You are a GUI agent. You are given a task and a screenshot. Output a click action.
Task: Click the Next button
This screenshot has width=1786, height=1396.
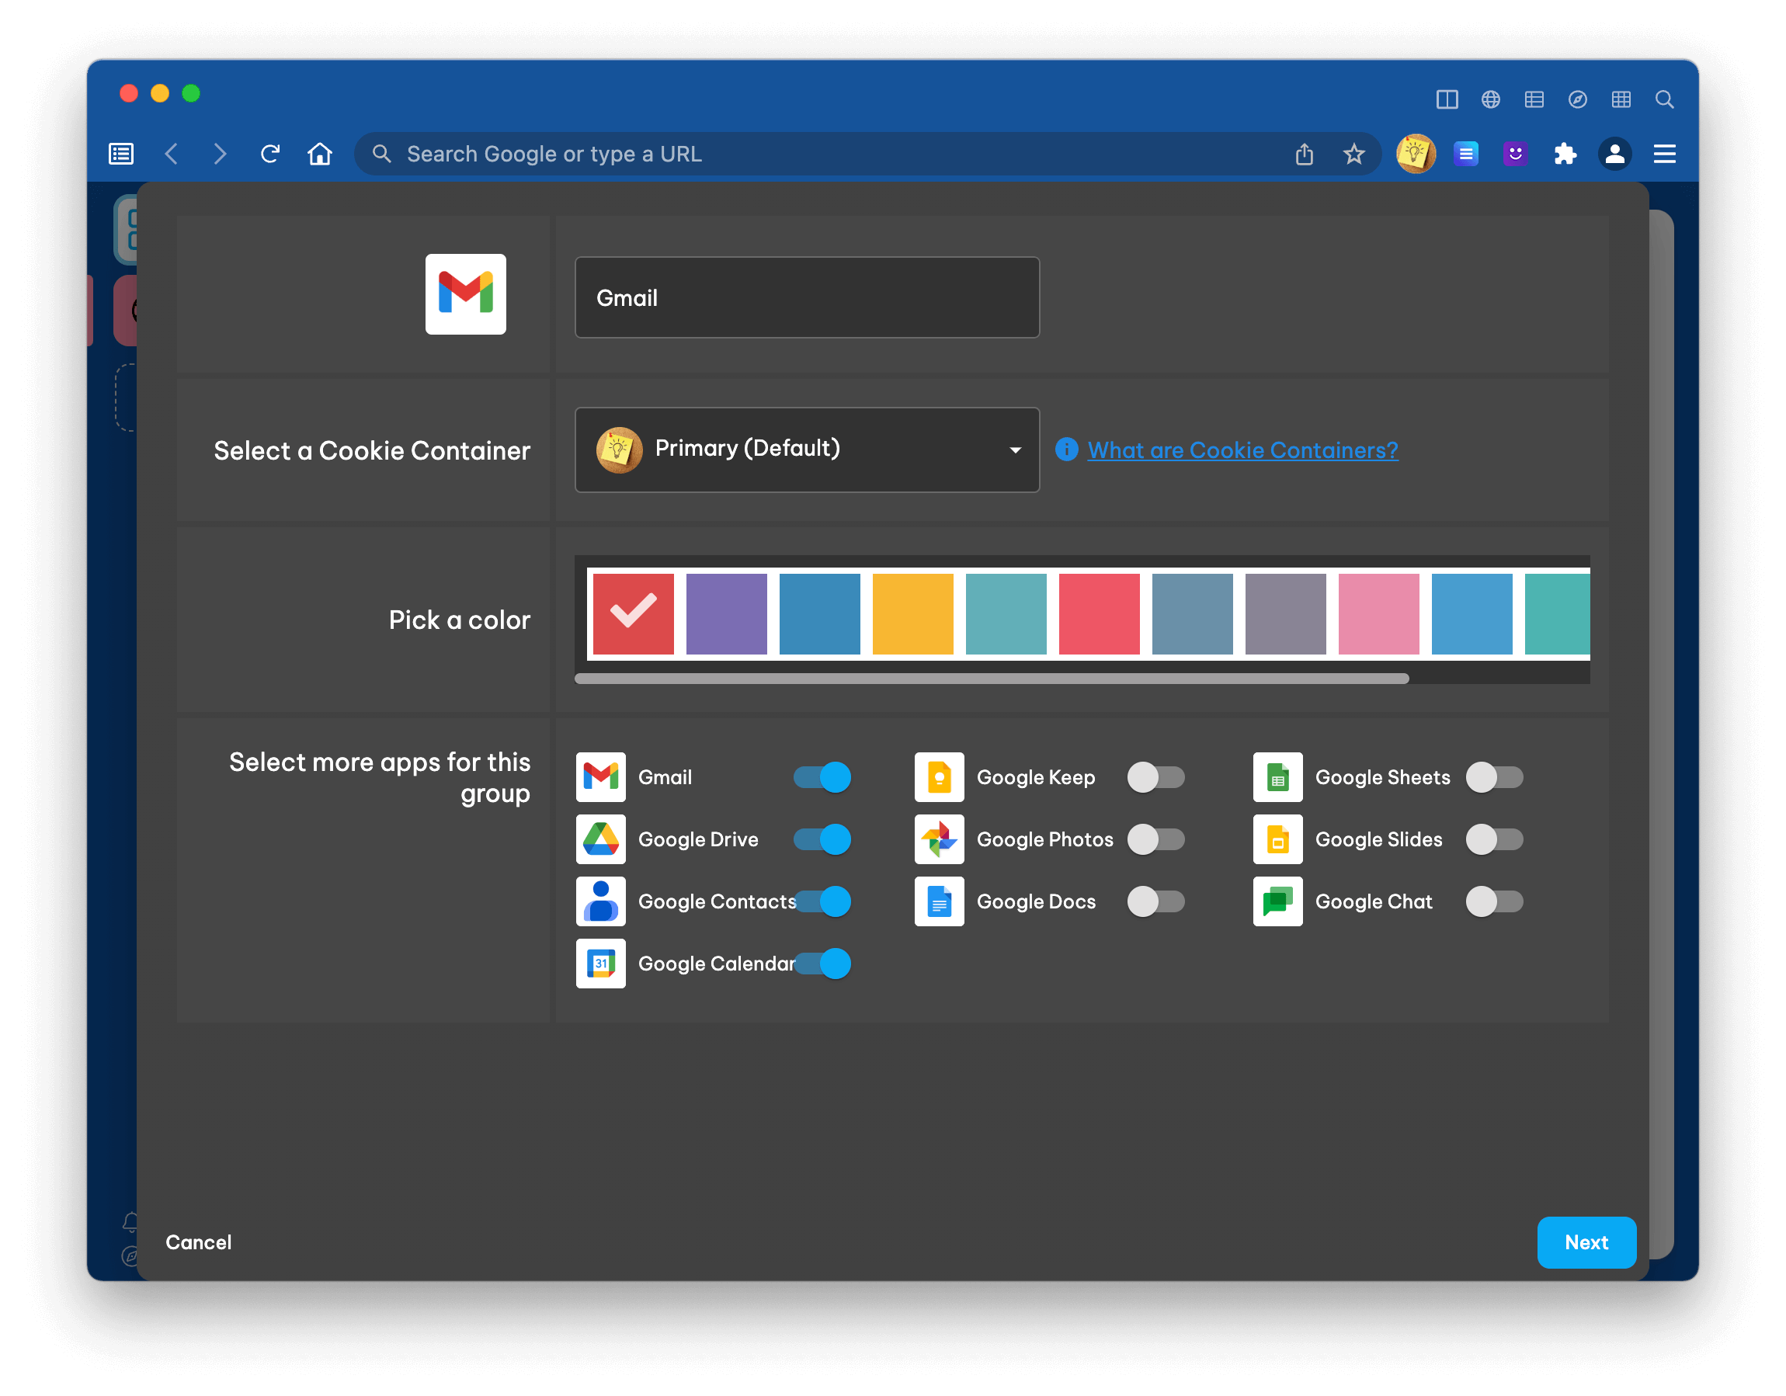[x=1586, y=1241]
